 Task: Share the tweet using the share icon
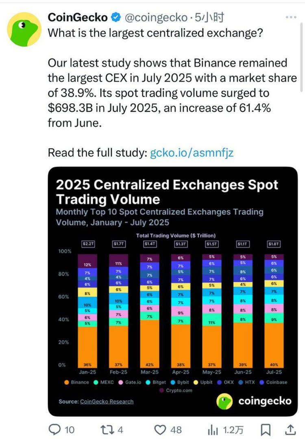[290, 428]
